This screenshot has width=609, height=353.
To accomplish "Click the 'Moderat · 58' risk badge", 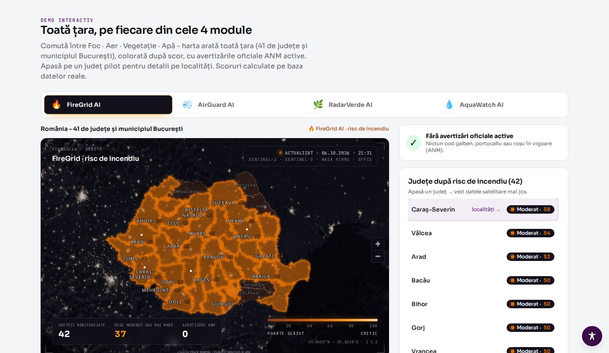I will [x=530, y=209].
